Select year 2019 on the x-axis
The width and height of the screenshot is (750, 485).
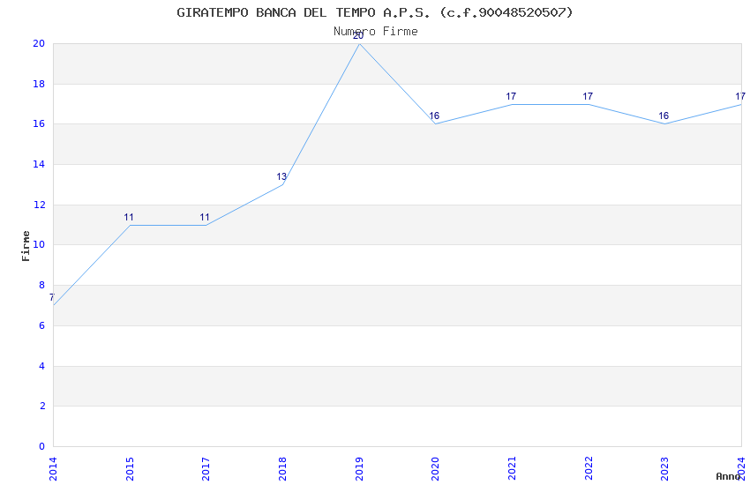(x=359, y=468)
